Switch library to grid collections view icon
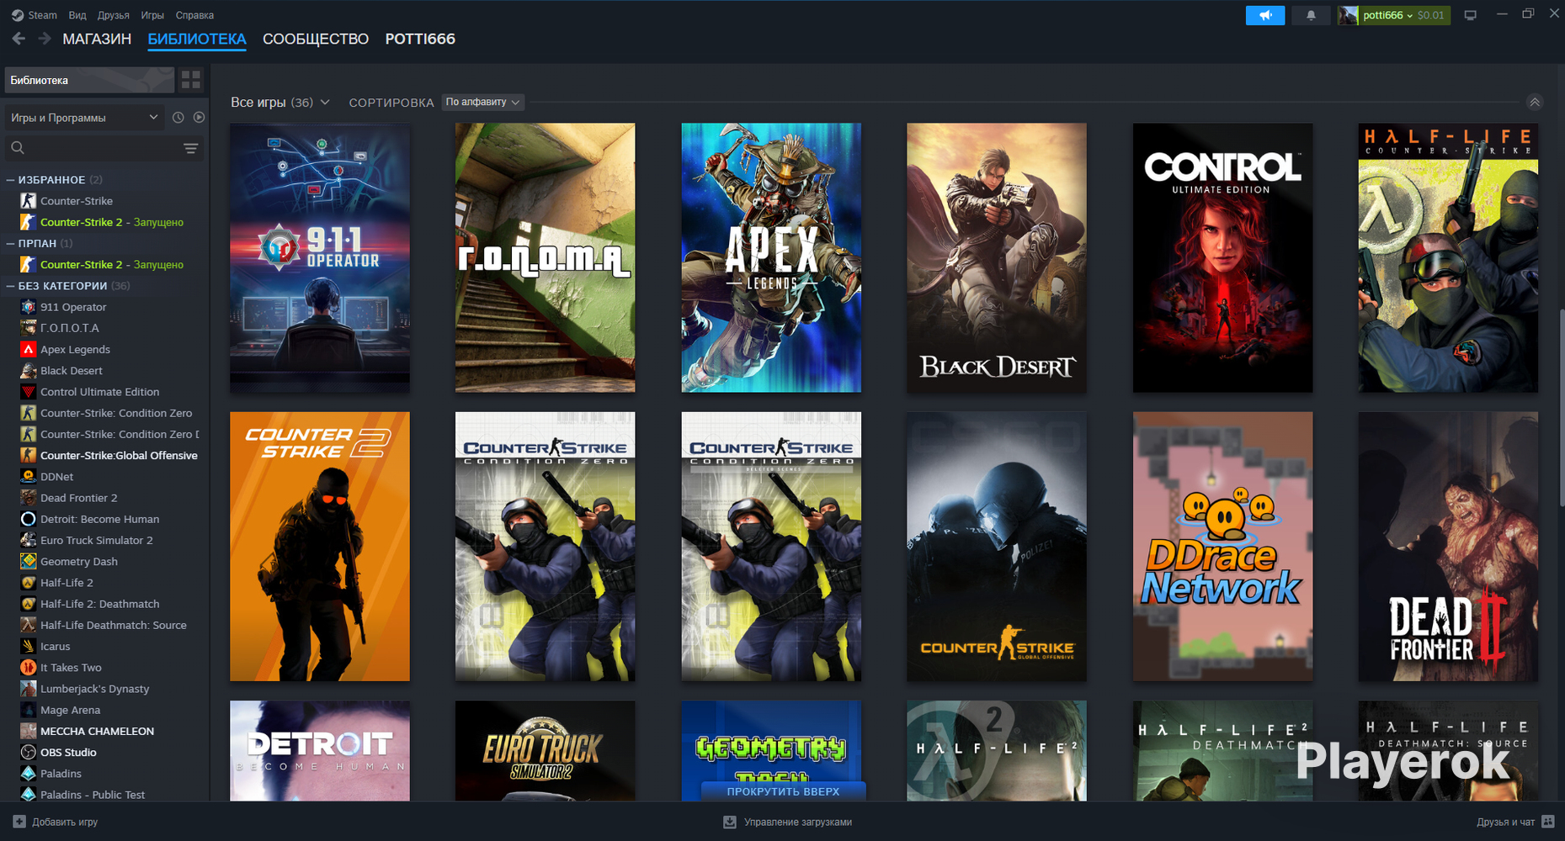The width and height of the screenshot is (1565, 841). pos(191,80)
